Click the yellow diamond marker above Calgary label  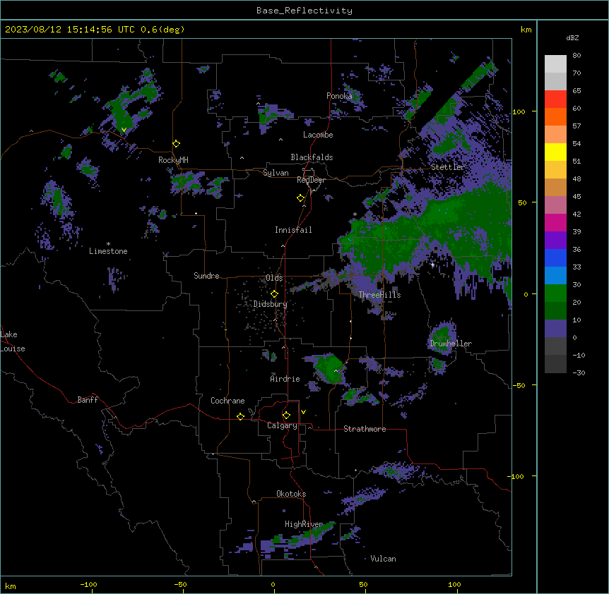point(286,416)
